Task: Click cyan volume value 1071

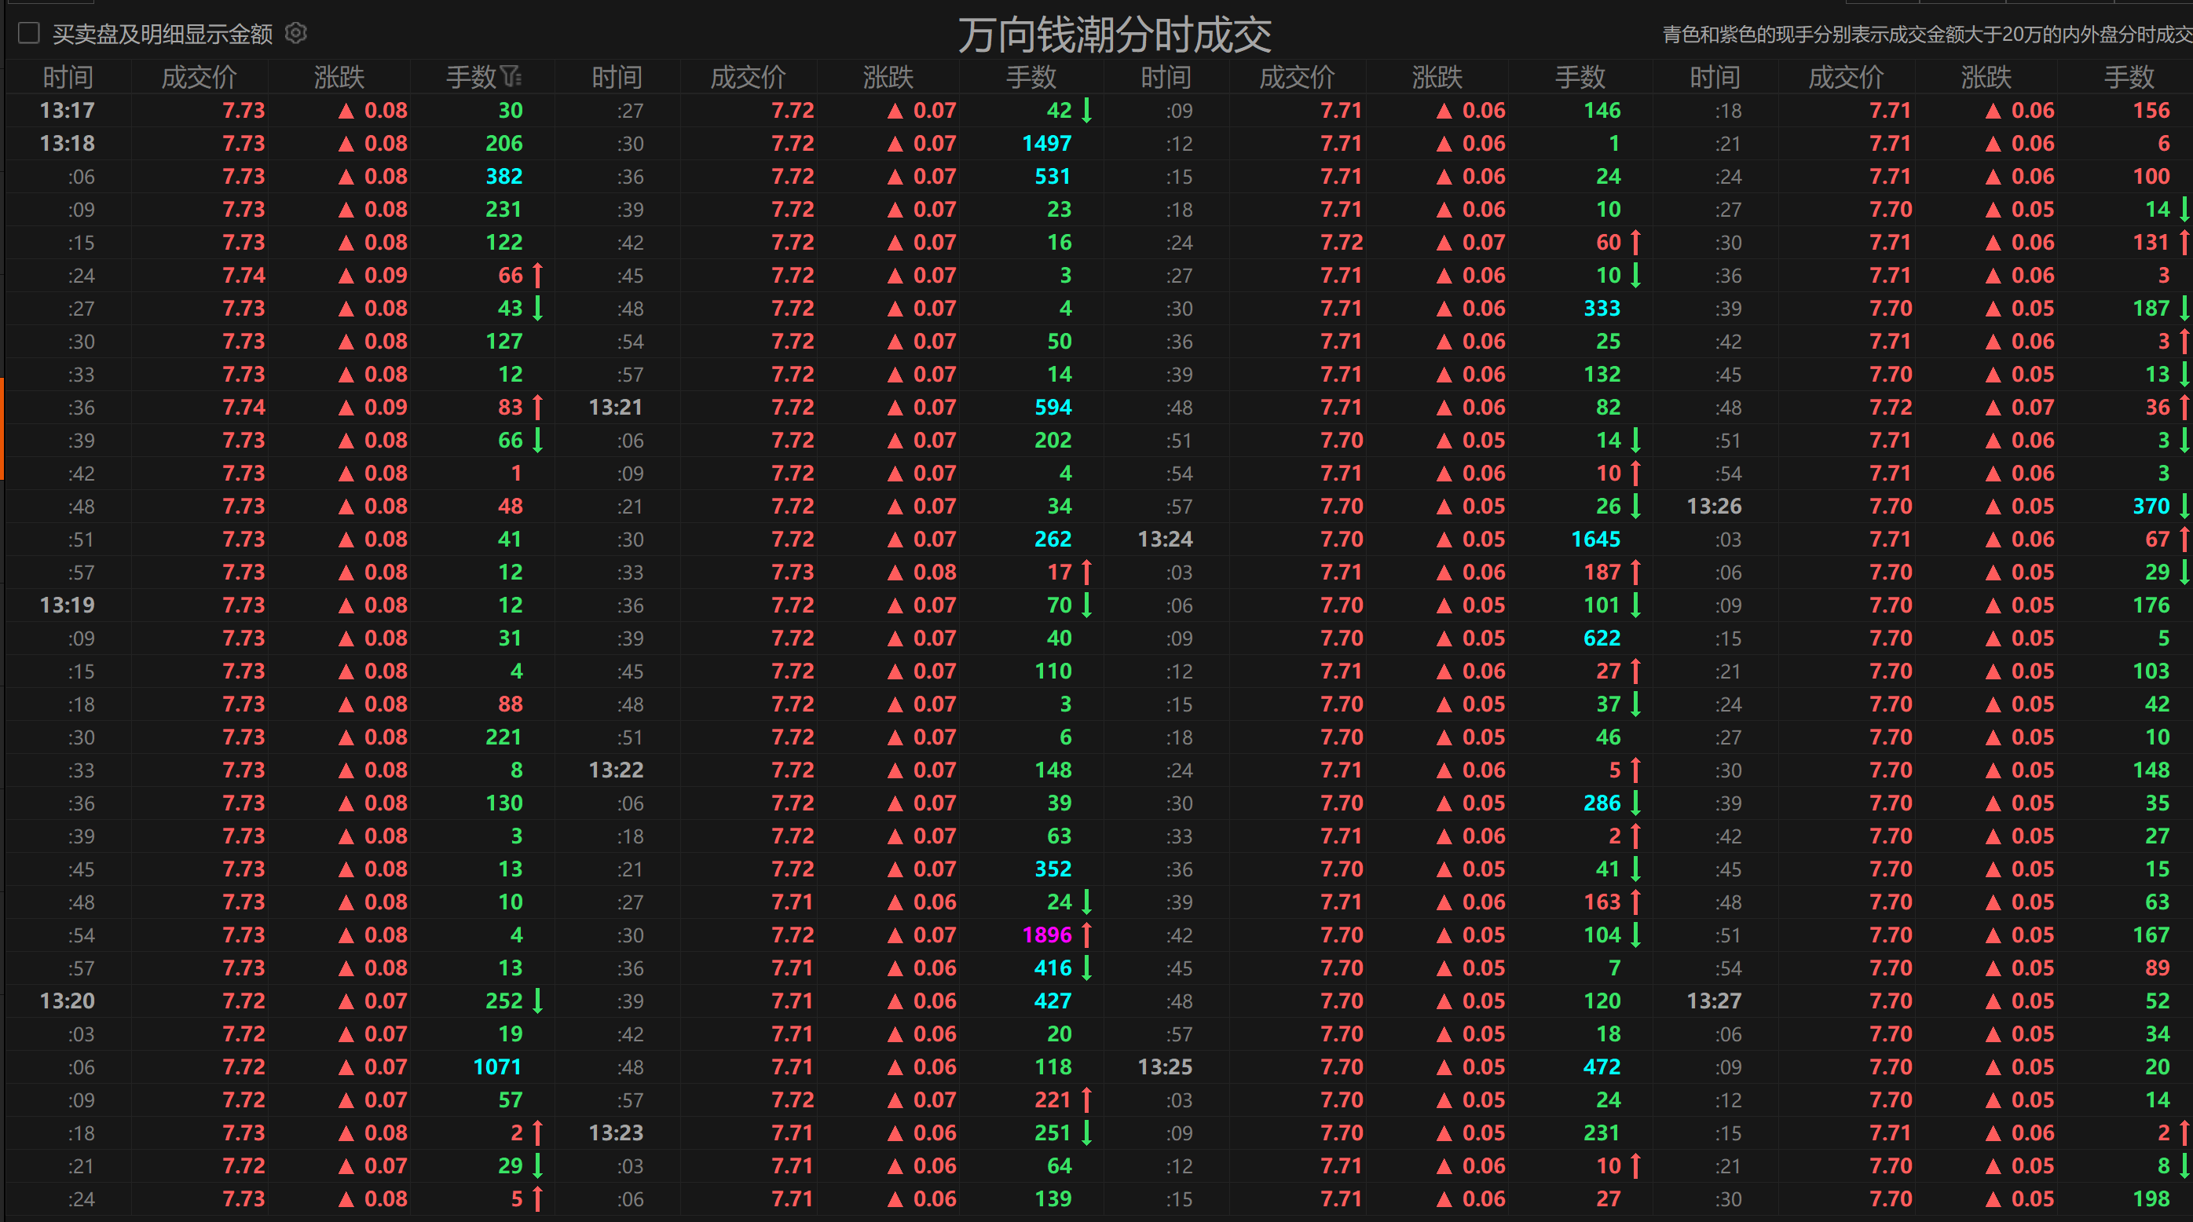Action: [497, 1067]
